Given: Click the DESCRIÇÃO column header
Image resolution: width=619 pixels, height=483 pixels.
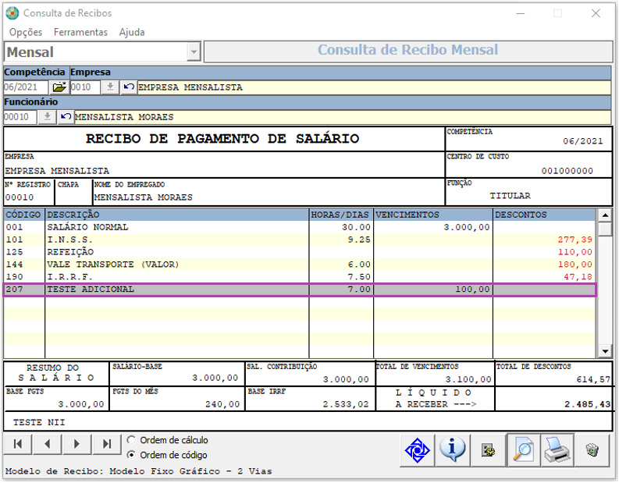Looking at the screenshot, I should (177, 215).
